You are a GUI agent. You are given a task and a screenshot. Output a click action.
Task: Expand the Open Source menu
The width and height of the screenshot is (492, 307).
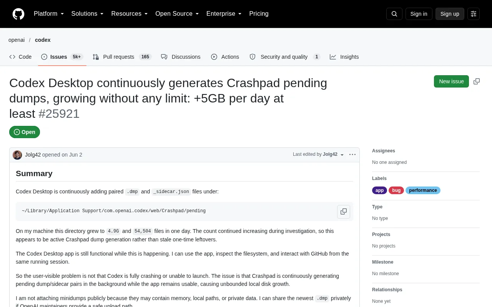(x=177, y=14)
